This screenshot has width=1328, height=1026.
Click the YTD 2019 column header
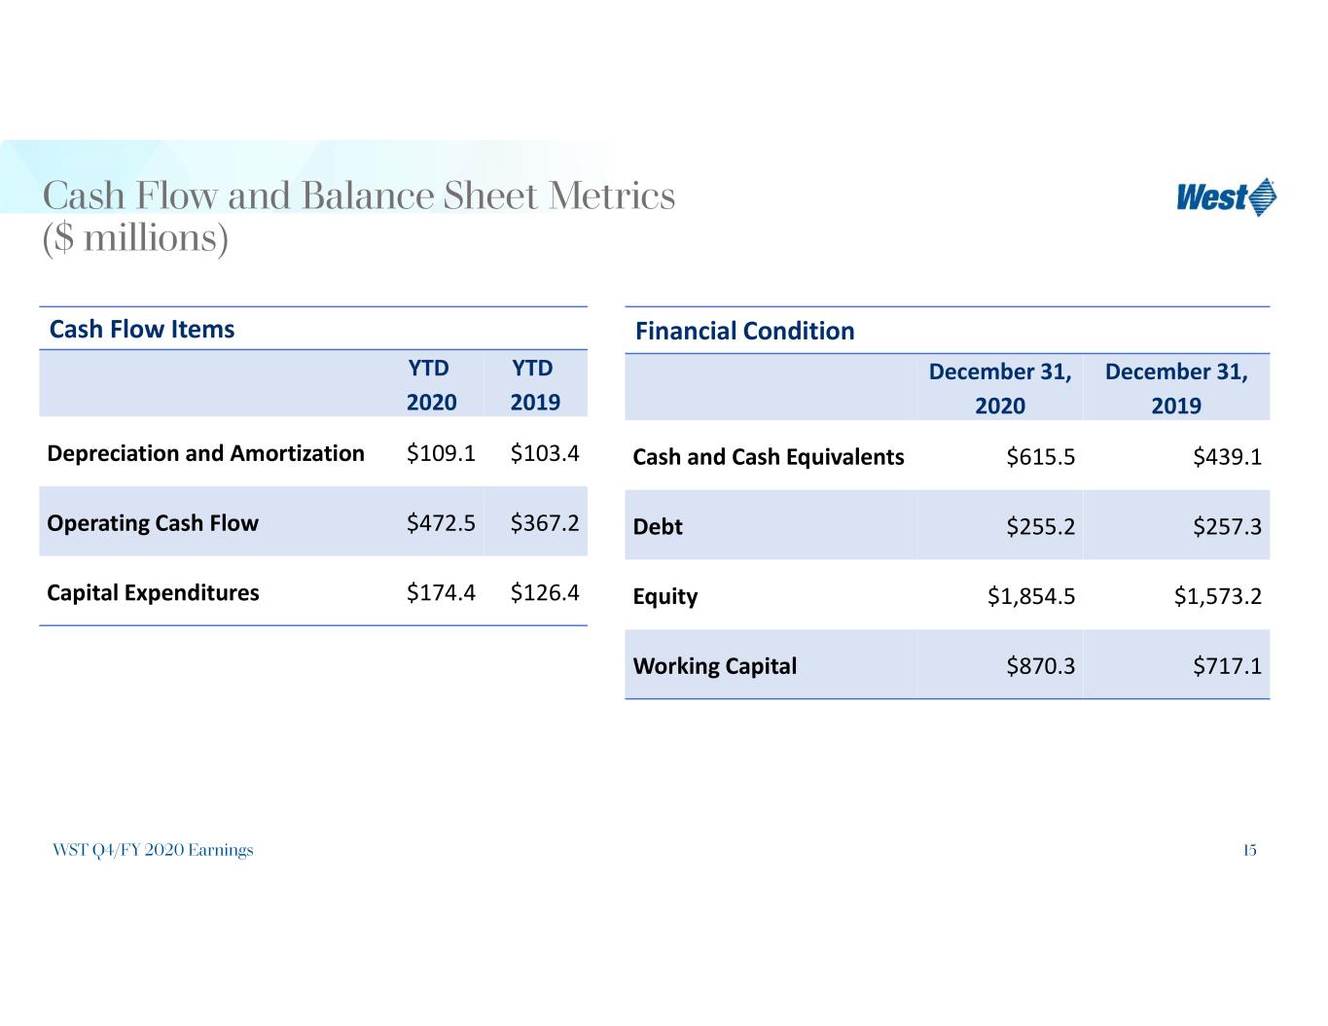click(x=535, y=385)
